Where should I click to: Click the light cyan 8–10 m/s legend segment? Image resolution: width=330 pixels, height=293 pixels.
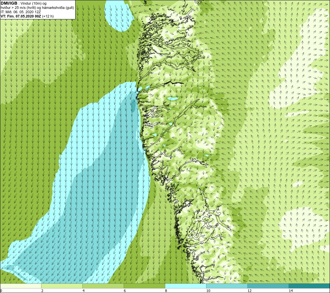click(185, 286)
